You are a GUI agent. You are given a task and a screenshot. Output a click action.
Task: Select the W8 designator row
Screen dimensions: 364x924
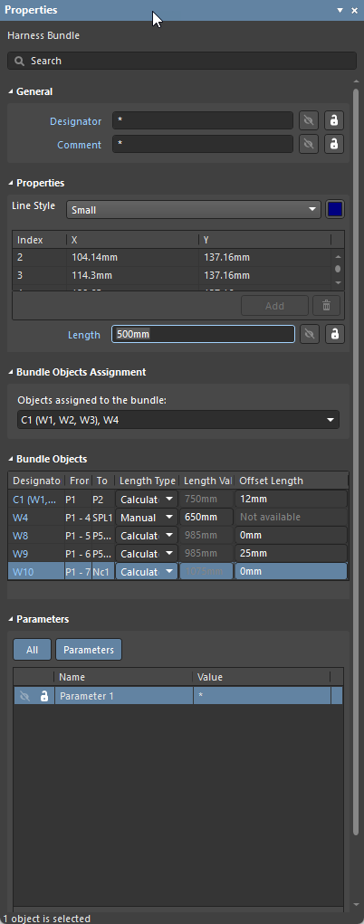35,535
